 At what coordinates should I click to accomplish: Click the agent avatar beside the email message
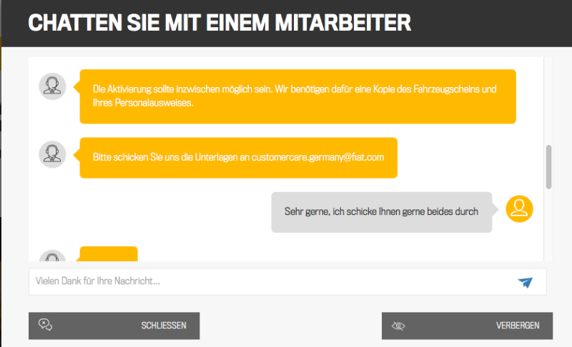click(52, 154)
